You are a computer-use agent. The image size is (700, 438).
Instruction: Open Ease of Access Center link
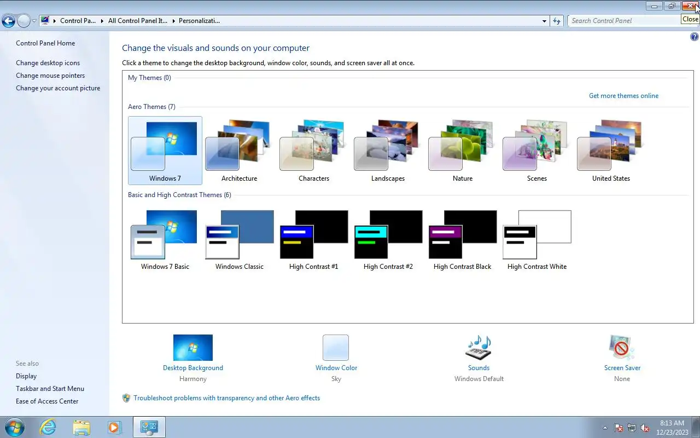(x=47, y=401)
